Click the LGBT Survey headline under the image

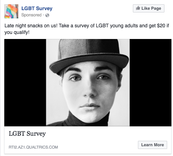coord(27,134)
